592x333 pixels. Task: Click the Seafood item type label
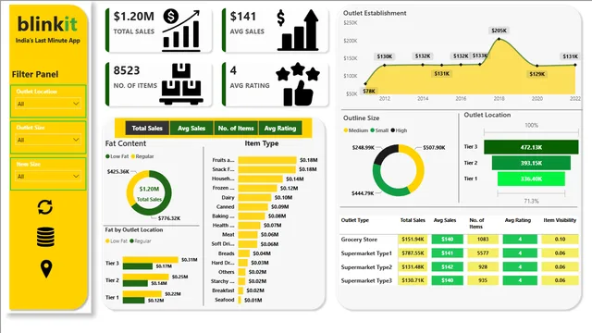225,300
